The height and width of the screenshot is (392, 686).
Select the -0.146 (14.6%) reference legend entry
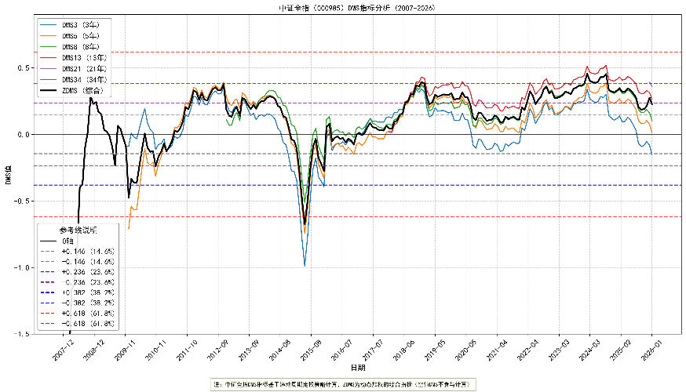pyautogui.click(x=78, y=262)
